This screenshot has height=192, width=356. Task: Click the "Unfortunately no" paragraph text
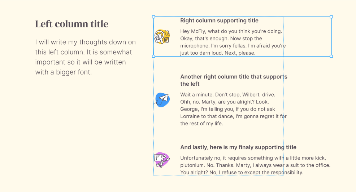(x=255, y=165)
